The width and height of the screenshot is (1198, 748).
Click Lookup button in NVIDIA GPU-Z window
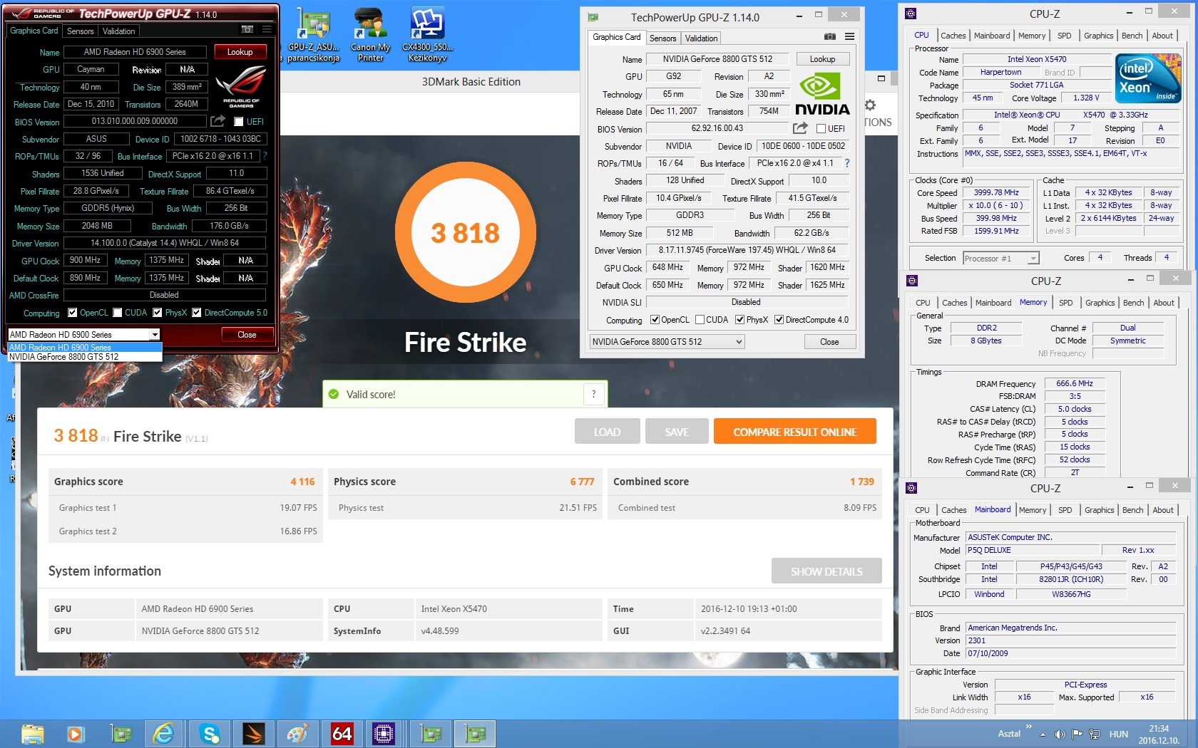(822, 59)
